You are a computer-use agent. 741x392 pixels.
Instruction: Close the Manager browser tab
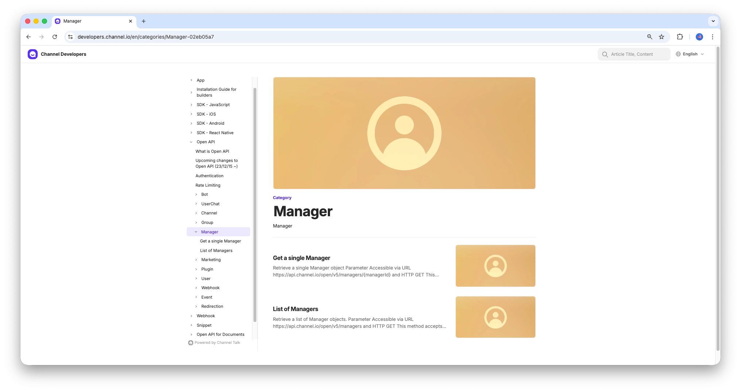pos(131,21)
